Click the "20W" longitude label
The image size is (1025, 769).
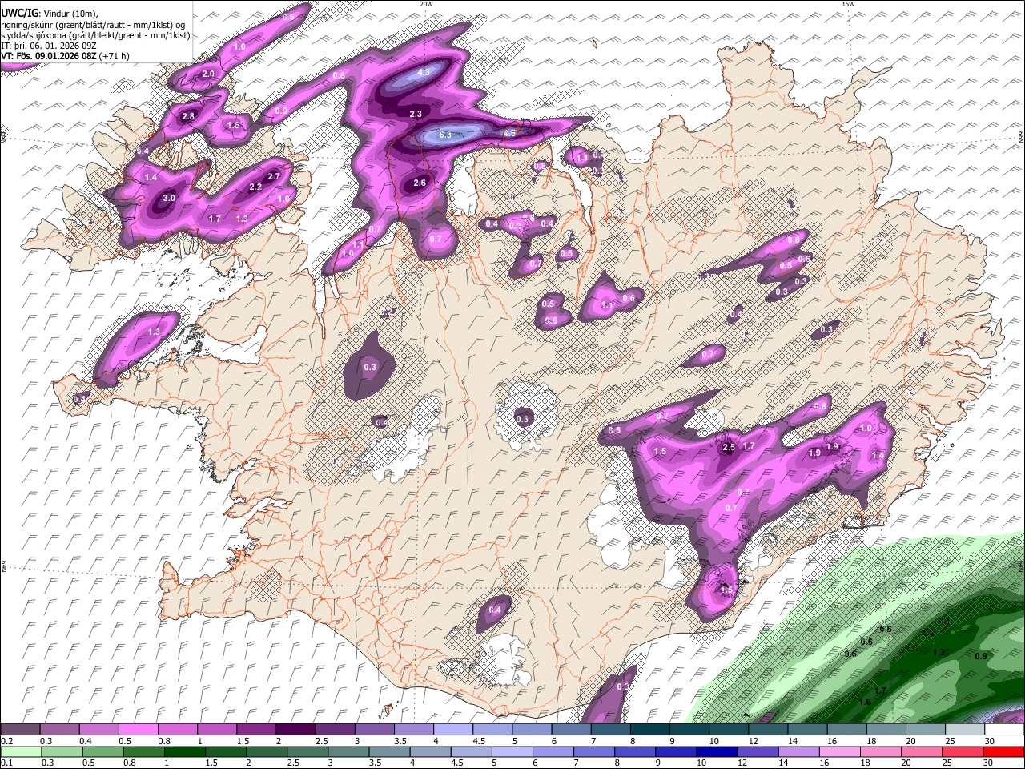pos(426,4)
